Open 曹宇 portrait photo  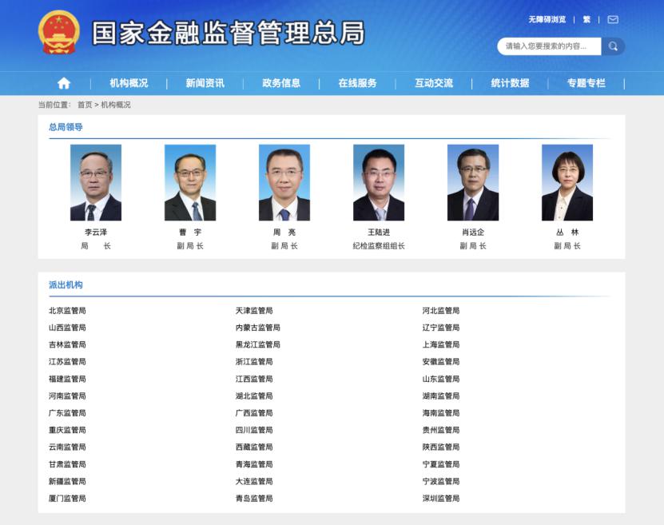(190, 182)
